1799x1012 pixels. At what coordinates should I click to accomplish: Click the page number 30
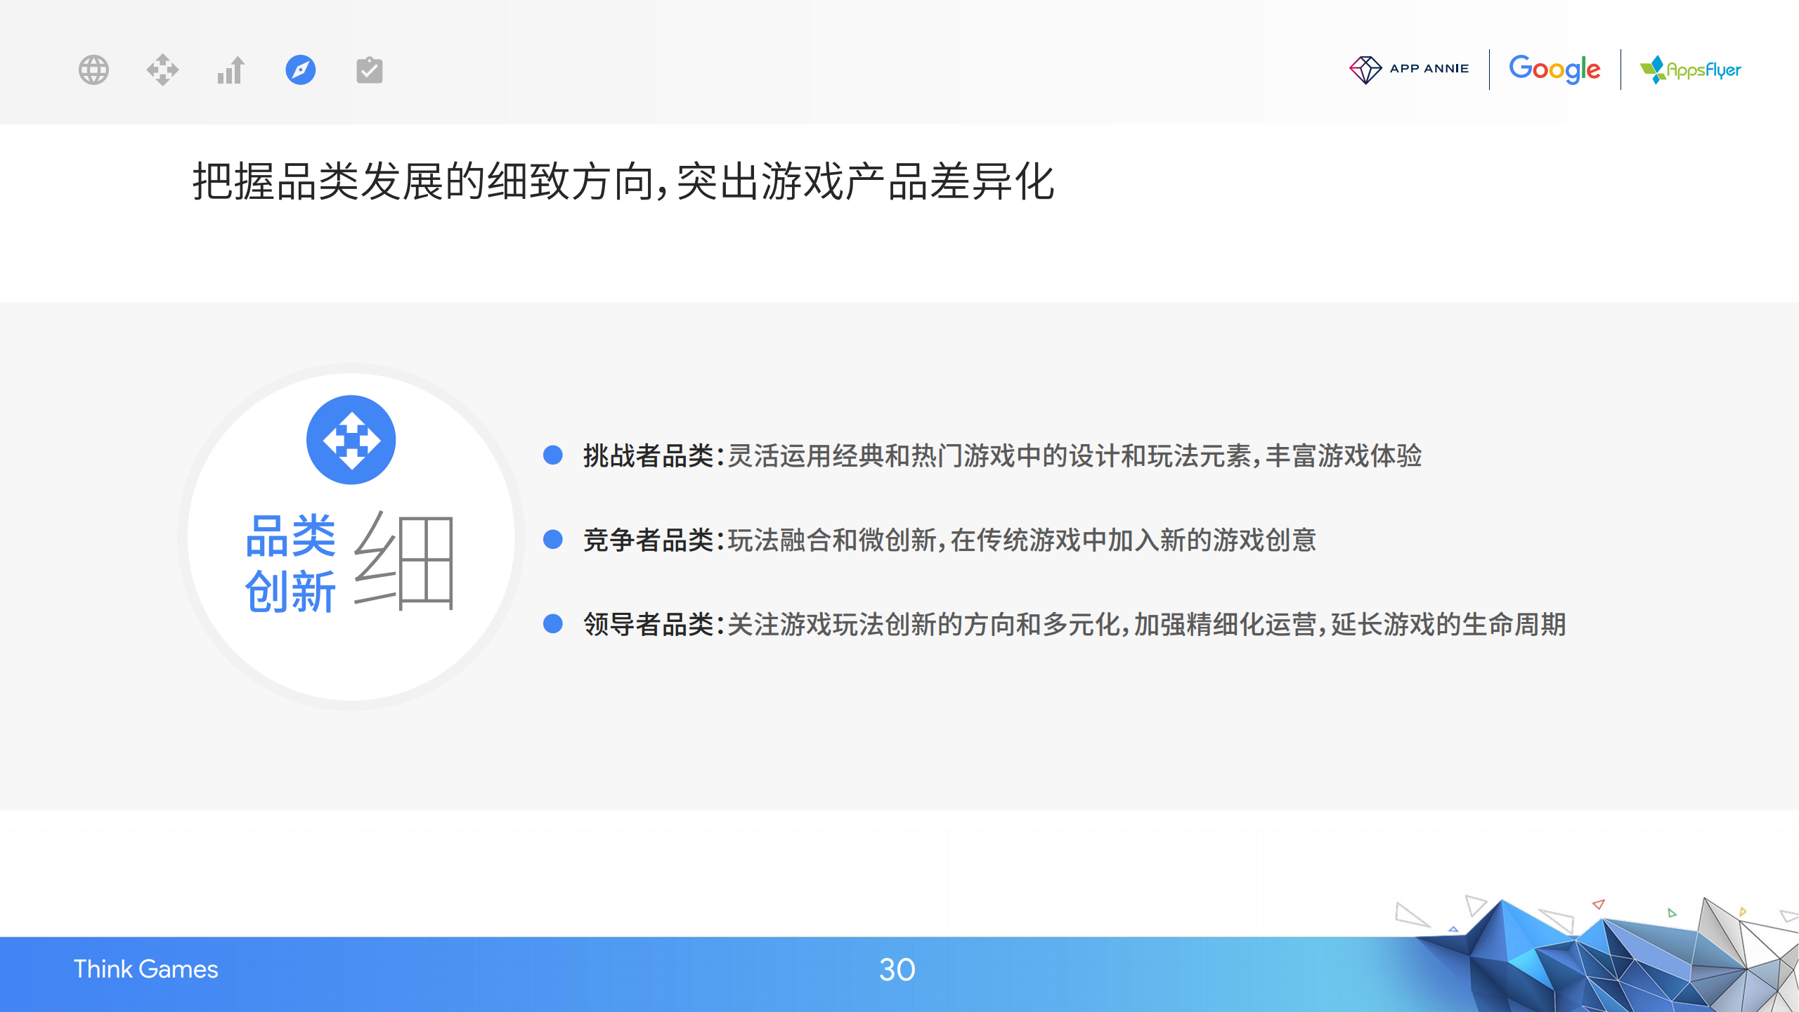897,970
